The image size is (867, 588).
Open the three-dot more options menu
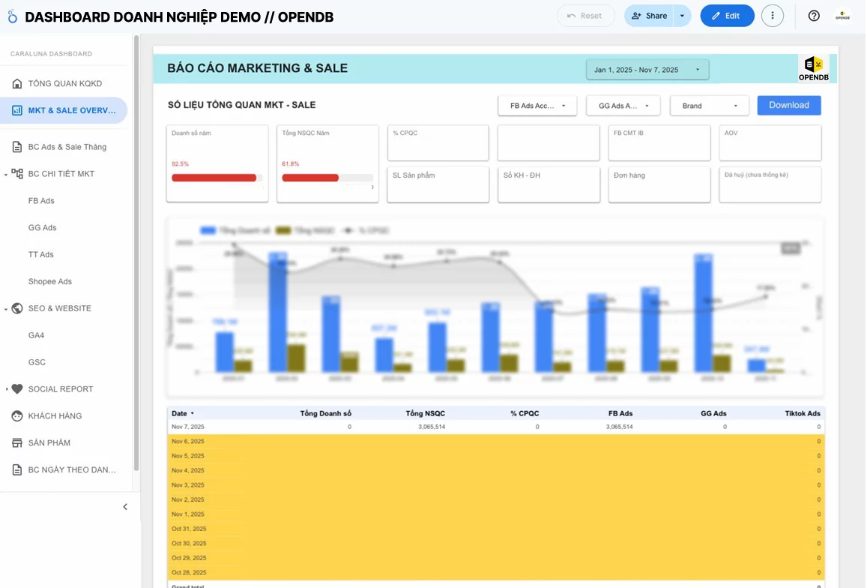click(773, 15)
